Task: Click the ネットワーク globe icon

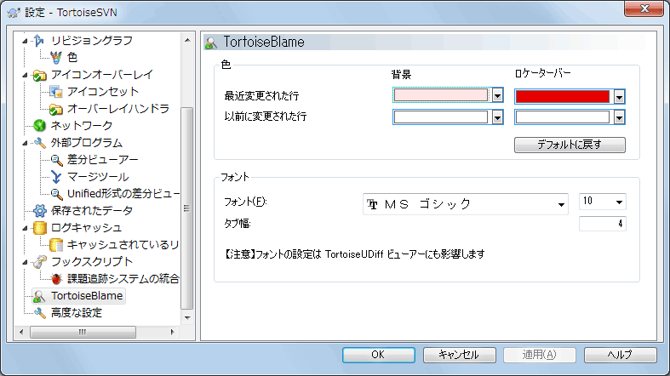Action: (x=39, y=126)
